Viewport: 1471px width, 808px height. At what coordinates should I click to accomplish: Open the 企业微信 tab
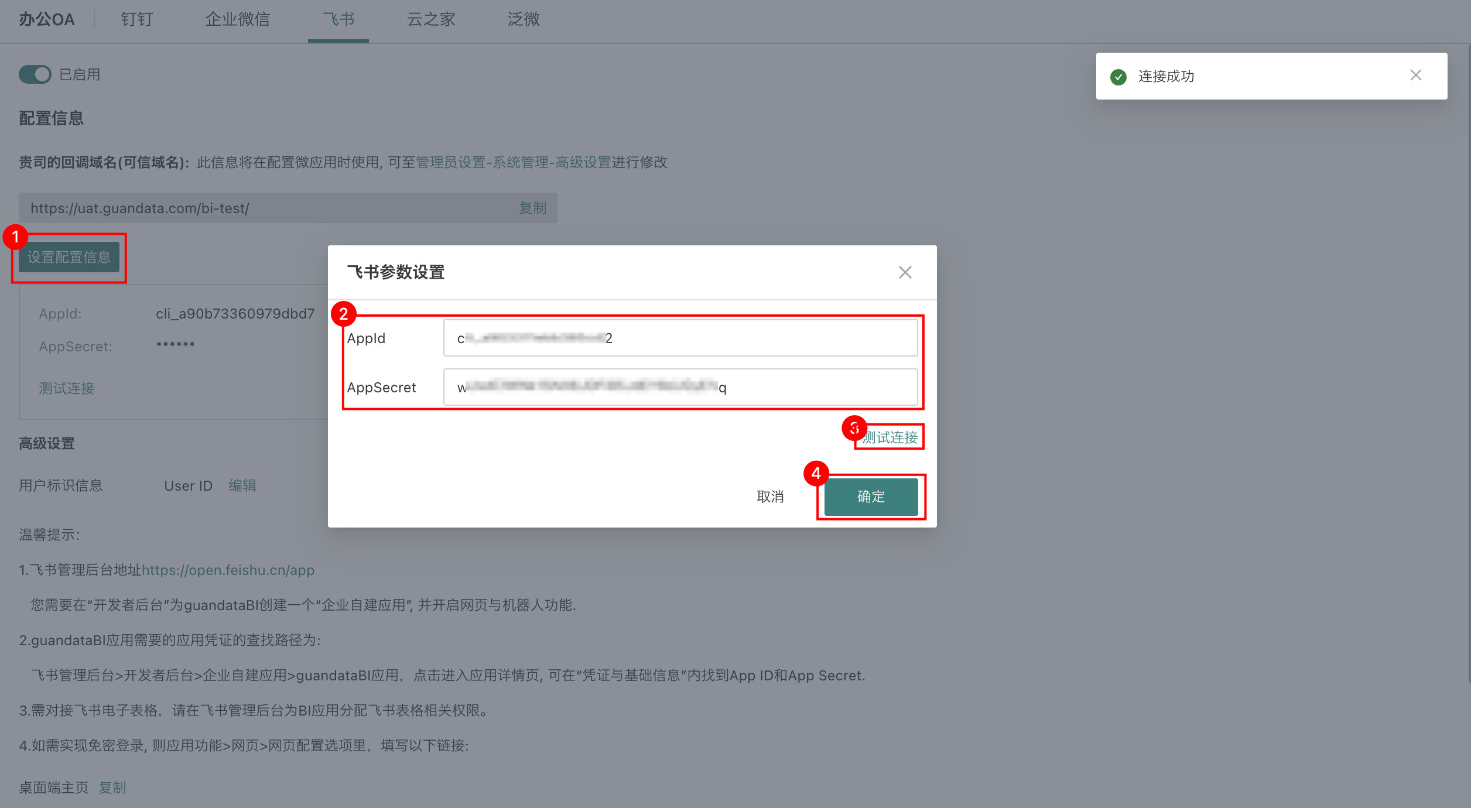click(237, 19)
